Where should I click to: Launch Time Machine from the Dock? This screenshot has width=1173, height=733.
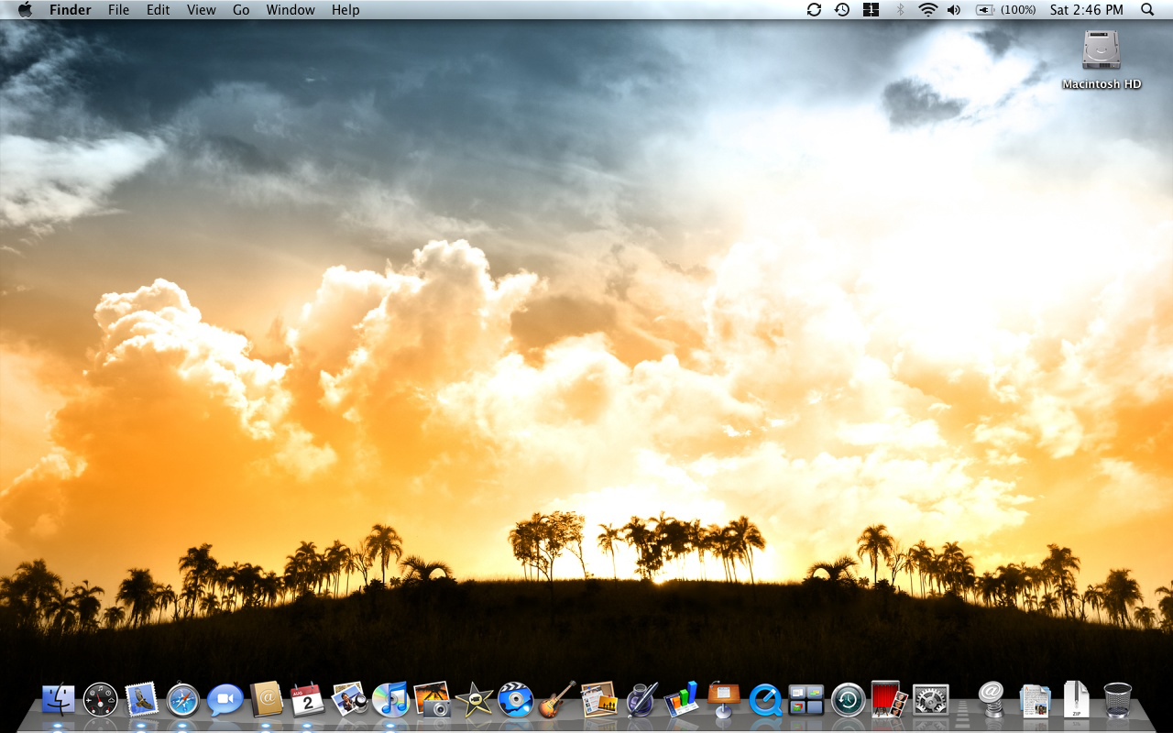coord(849,701)
